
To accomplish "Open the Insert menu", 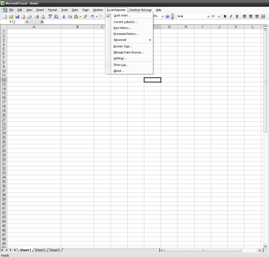I will 40,10.
